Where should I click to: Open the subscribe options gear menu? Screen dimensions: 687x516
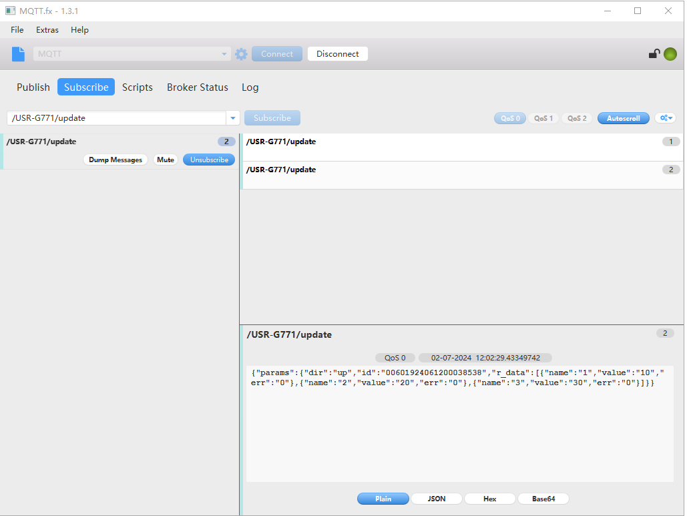[665, 118]
